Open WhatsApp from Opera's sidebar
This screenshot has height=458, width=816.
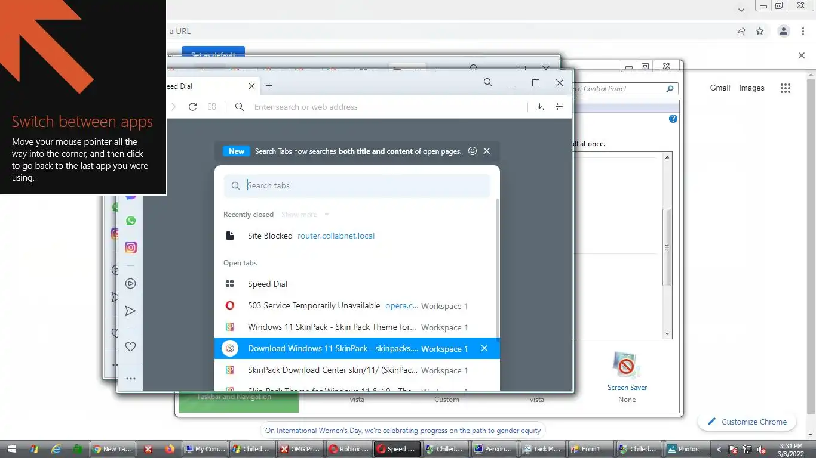tap(131, 221)
